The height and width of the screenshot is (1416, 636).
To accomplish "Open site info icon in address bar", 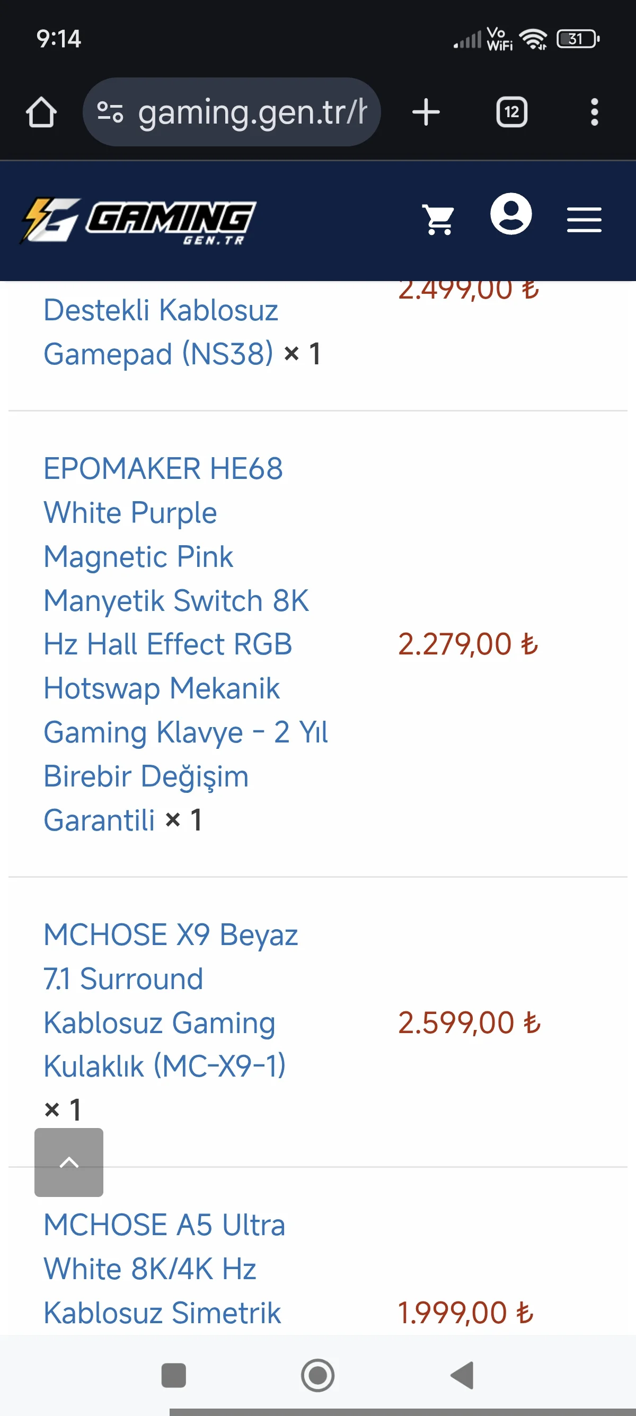I will [110, 112].
